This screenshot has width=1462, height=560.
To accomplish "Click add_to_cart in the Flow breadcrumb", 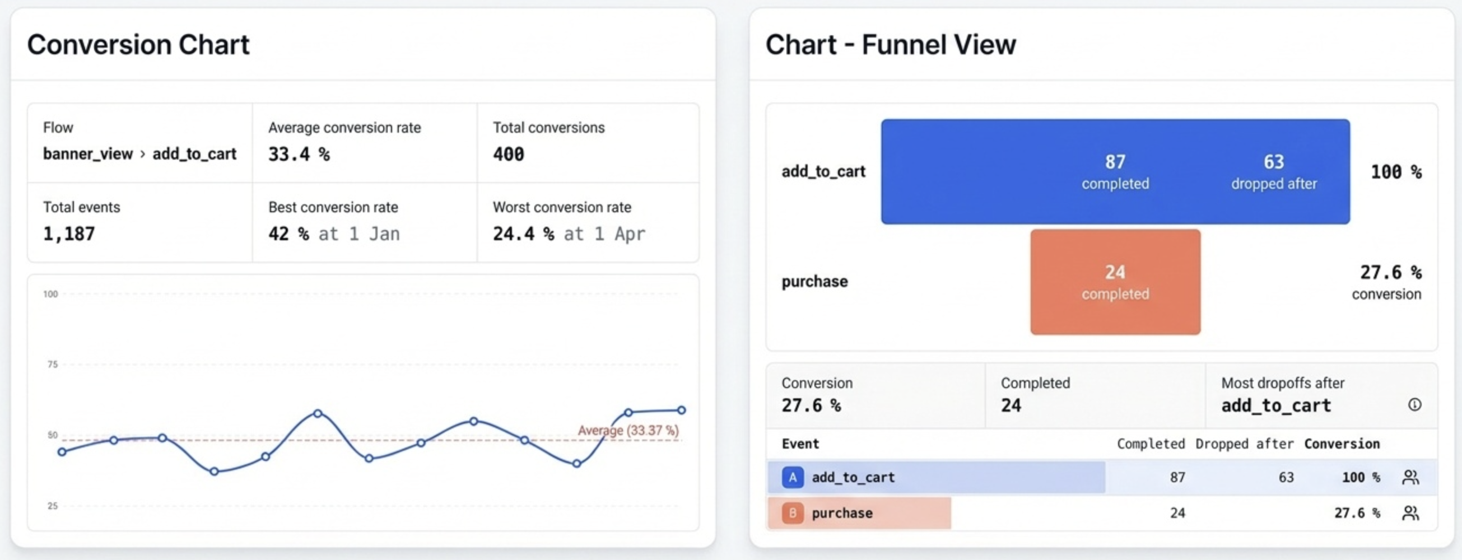I will point(195,154).
